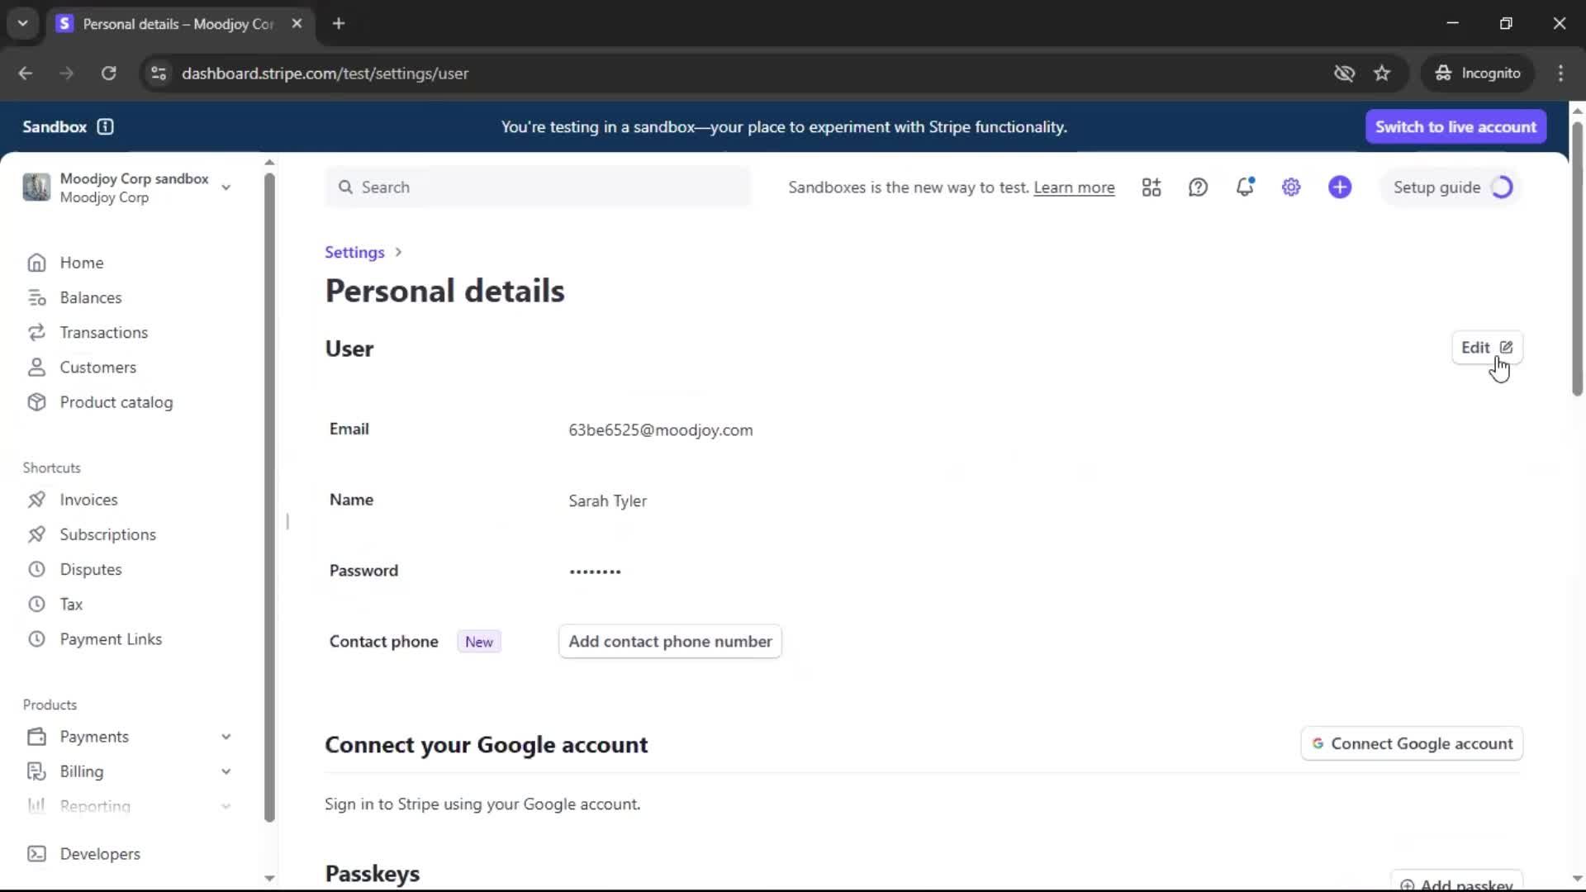Click the Product catalog box icon
This screenshot has height=892, width=1586.
tap(36, 402)
